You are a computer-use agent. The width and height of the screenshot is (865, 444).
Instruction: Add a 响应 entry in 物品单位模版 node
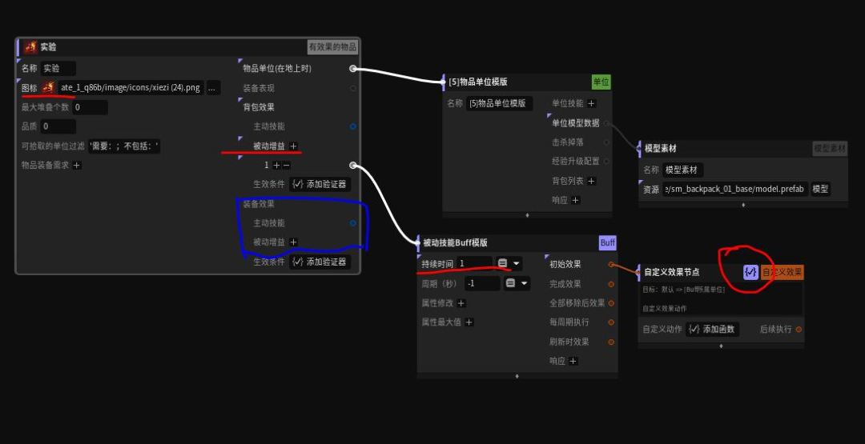pos(575,200)
